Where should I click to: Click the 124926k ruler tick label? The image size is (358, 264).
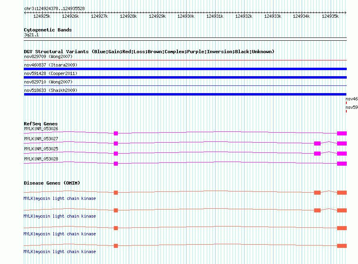click(x=70, y=16)
